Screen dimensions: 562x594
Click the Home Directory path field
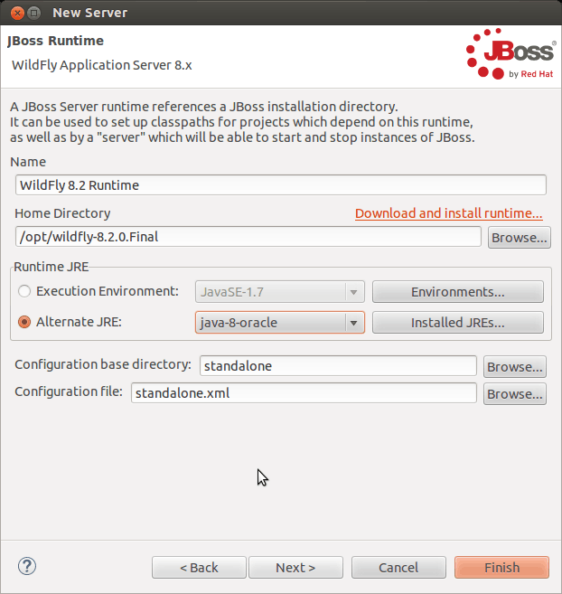pyautogui.click(x=248, y=237)
